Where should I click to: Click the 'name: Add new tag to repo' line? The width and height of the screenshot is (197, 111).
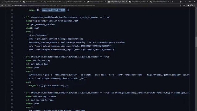tap(41, 97)
